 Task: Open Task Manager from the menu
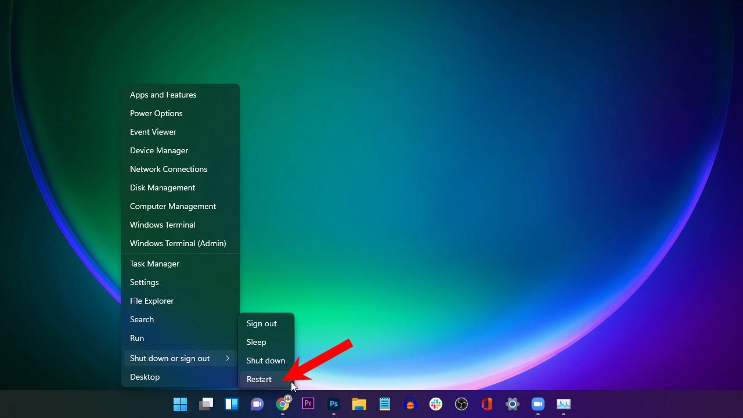pyautogui.click(x=154, y=264)
